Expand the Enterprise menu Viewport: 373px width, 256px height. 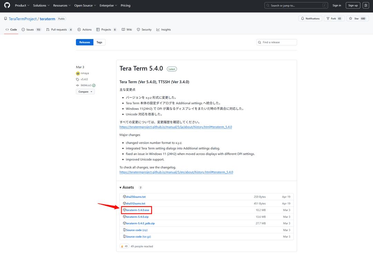click(108, 6)
